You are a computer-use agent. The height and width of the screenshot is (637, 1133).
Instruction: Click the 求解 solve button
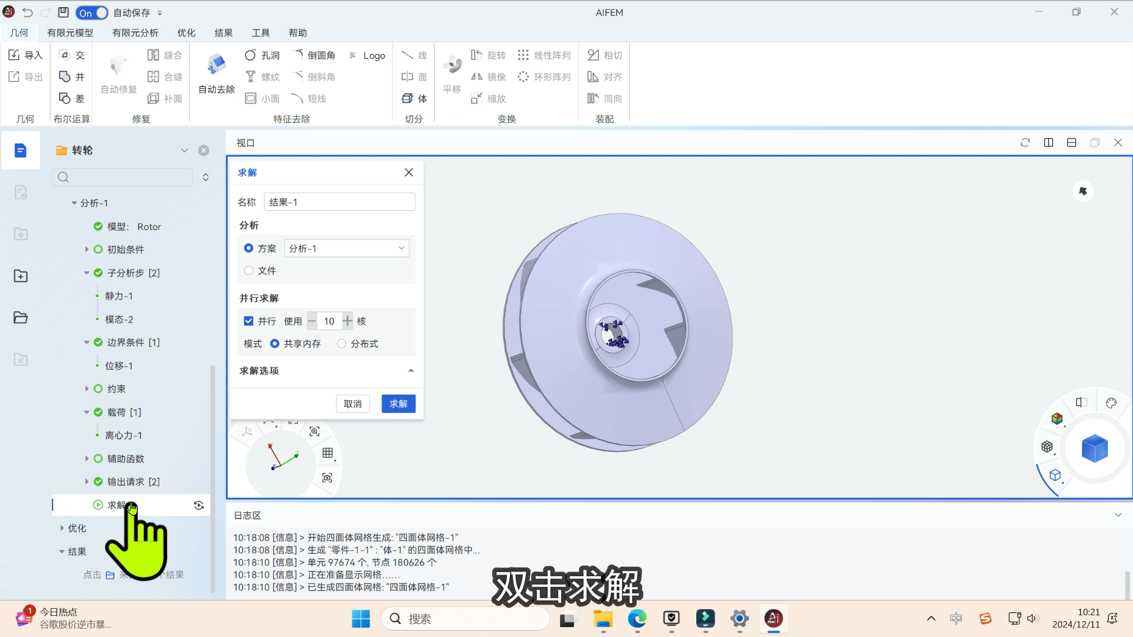398,404
